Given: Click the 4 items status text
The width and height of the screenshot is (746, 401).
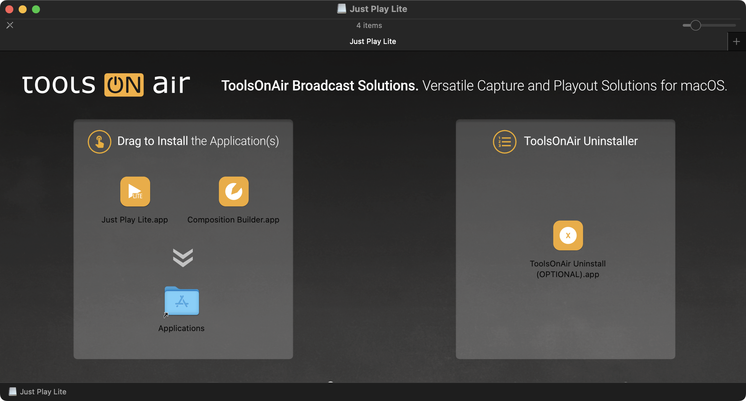Looking at the screenshot, I should [x=369, y=25].
